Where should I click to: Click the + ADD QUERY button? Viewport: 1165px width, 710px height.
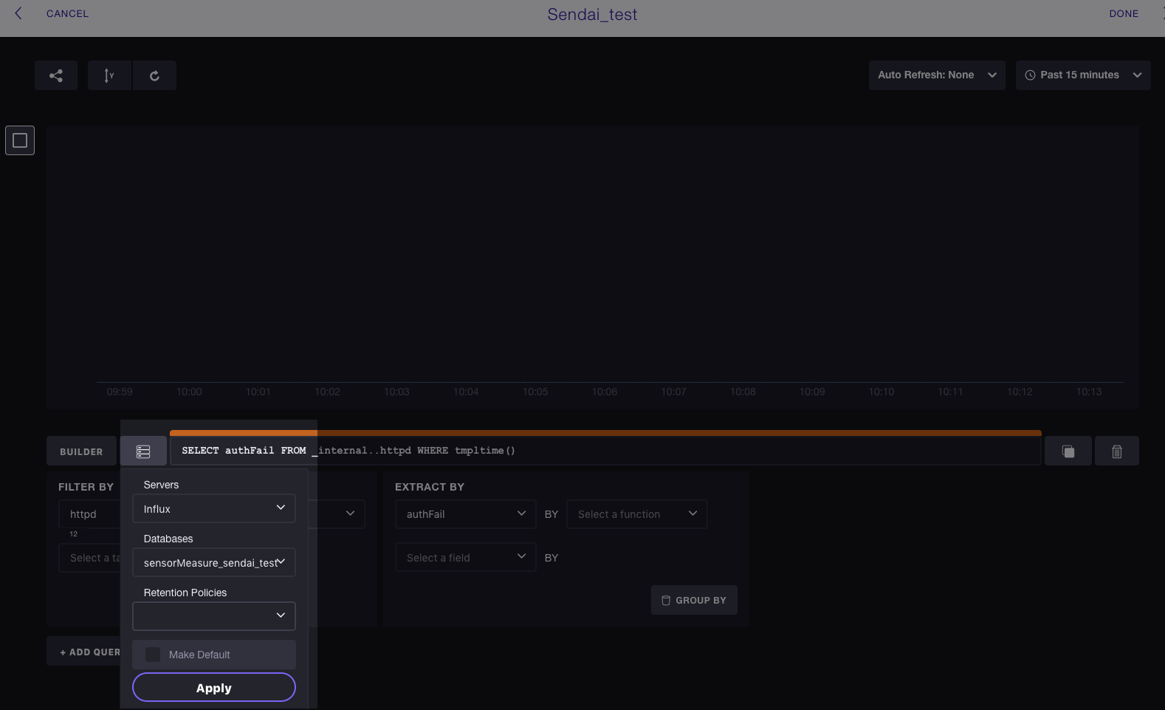(83, 652)
